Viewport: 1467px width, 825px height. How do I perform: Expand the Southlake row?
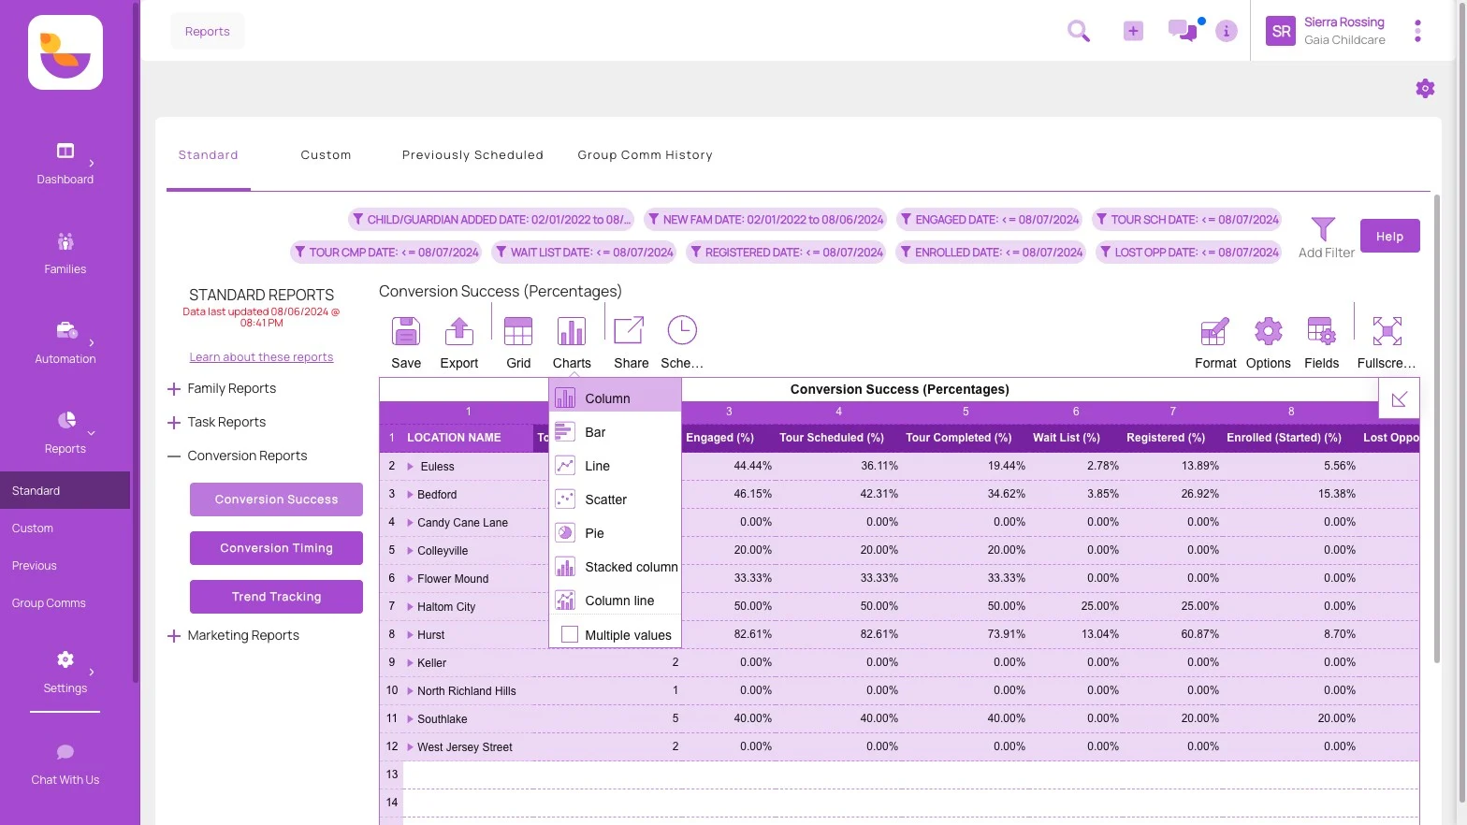410,718
